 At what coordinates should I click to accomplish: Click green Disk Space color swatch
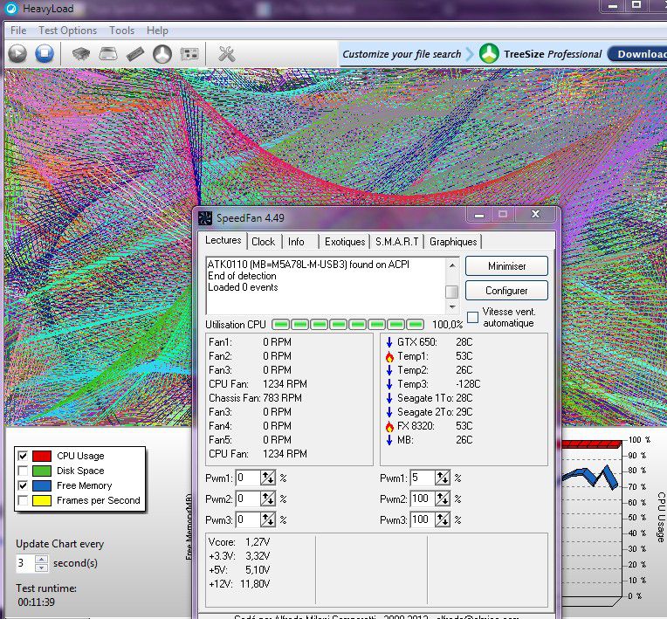point(42,471)
